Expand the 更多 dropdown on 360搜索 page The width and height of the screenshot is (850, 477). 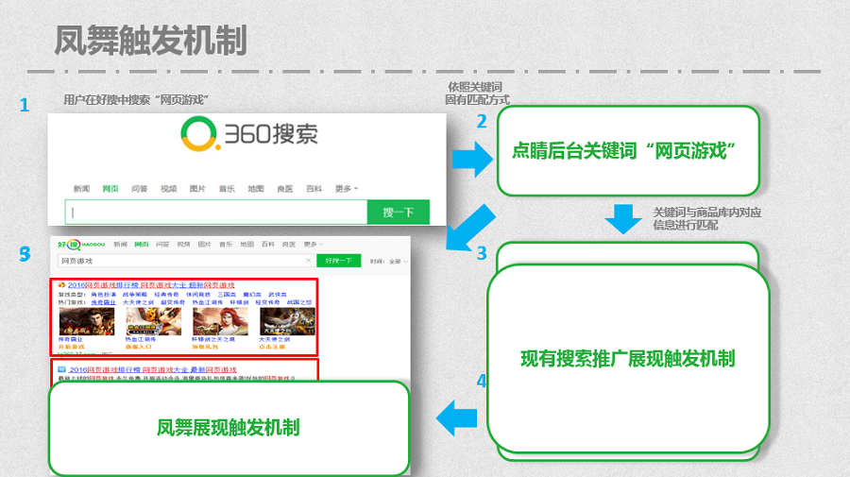point(347,189)
